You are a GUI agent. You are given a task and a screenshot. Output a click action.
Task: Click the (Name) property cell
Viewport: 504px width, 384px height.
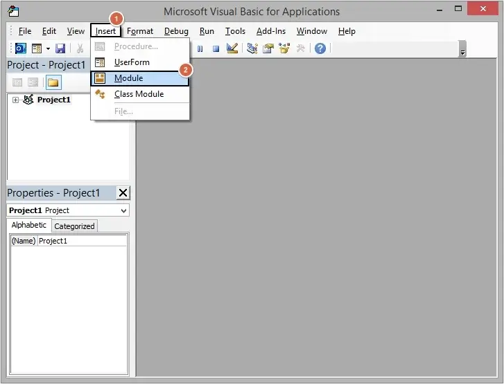[24, 241]
